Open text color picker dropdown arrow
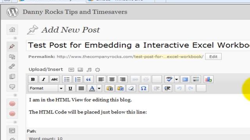250x140 pixels. click(99, 88)
